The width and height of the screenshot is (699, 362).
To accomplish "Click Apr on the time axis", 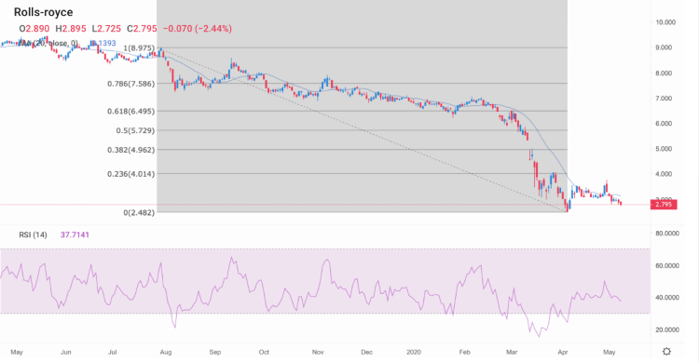I will pos(563,352).
